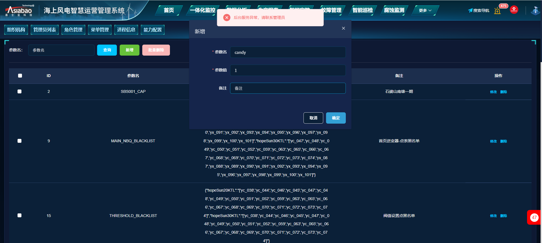Screen dimensions: 542x243
Task: Switch to the 角色管理 tab
Action: pyautogui.click(x=73, y=30)
